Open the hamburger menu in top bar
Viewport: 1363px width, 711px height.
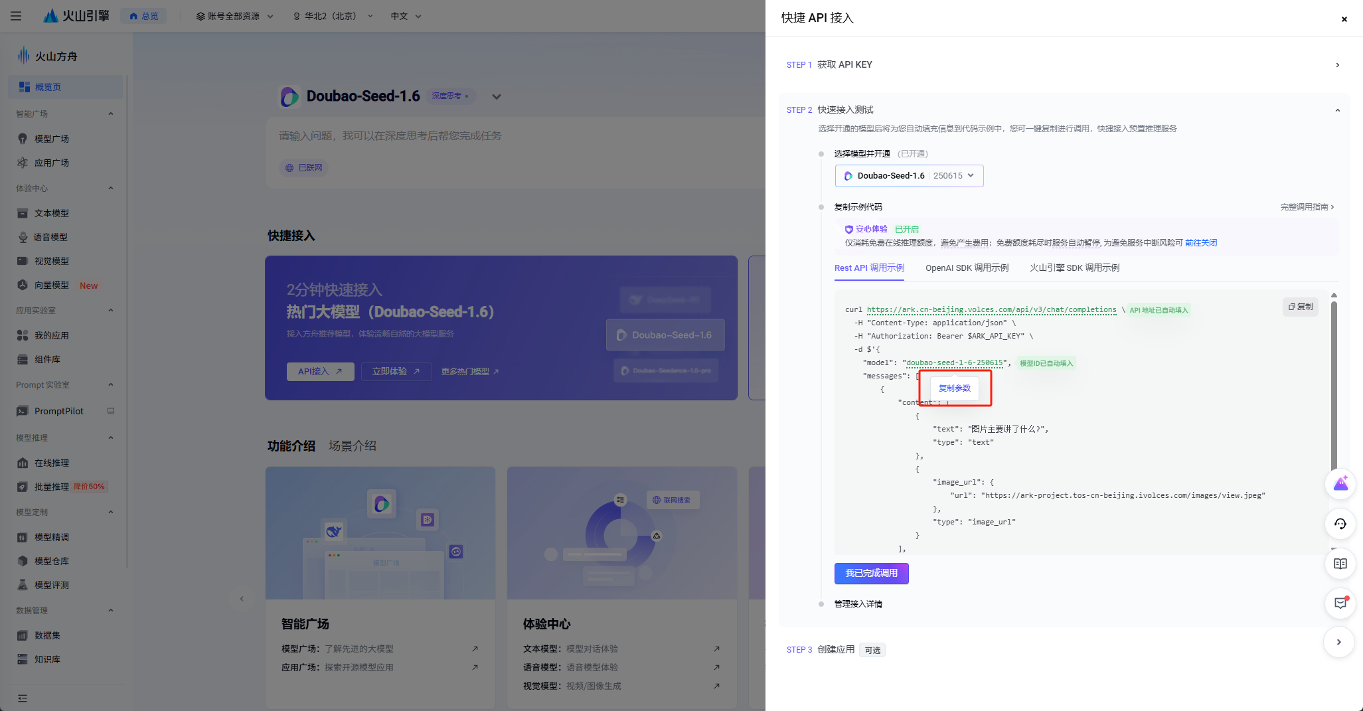tap(16, 16)
